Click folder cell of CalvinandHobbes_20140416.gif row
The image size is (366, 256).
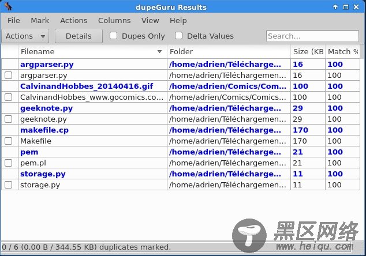tap(229, 86)
